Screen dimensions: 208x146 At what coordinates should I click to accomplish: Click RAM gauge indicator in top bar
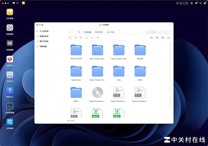181,3
